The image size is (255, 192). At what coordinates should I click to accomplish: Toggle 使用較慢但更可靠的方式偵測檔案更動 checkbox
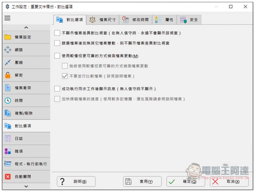click(57, 56)
